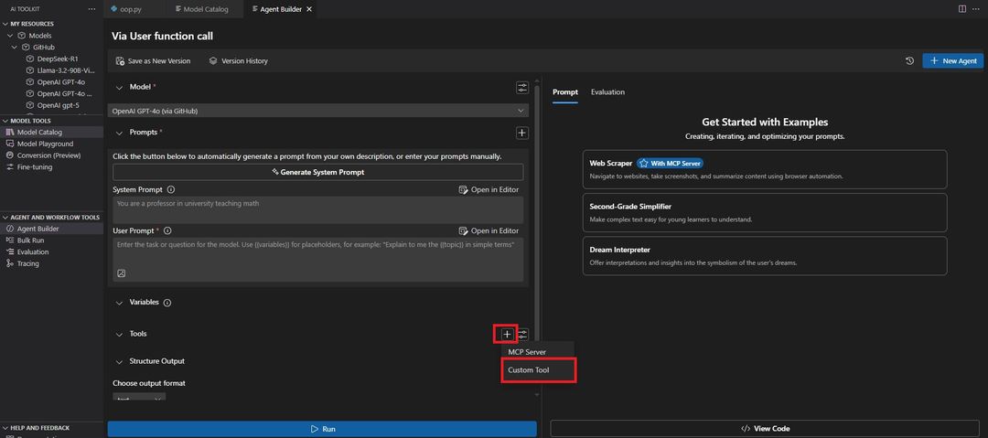Click into System Prompt text field
This screenshot has height=438, width=988.
pos(317,210)
